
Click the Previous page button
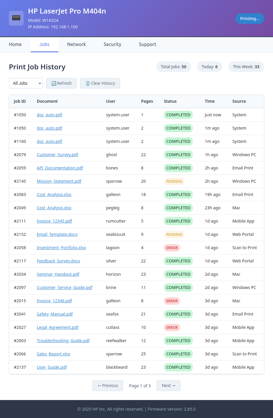pyautogui.click(x=108, y=386)
